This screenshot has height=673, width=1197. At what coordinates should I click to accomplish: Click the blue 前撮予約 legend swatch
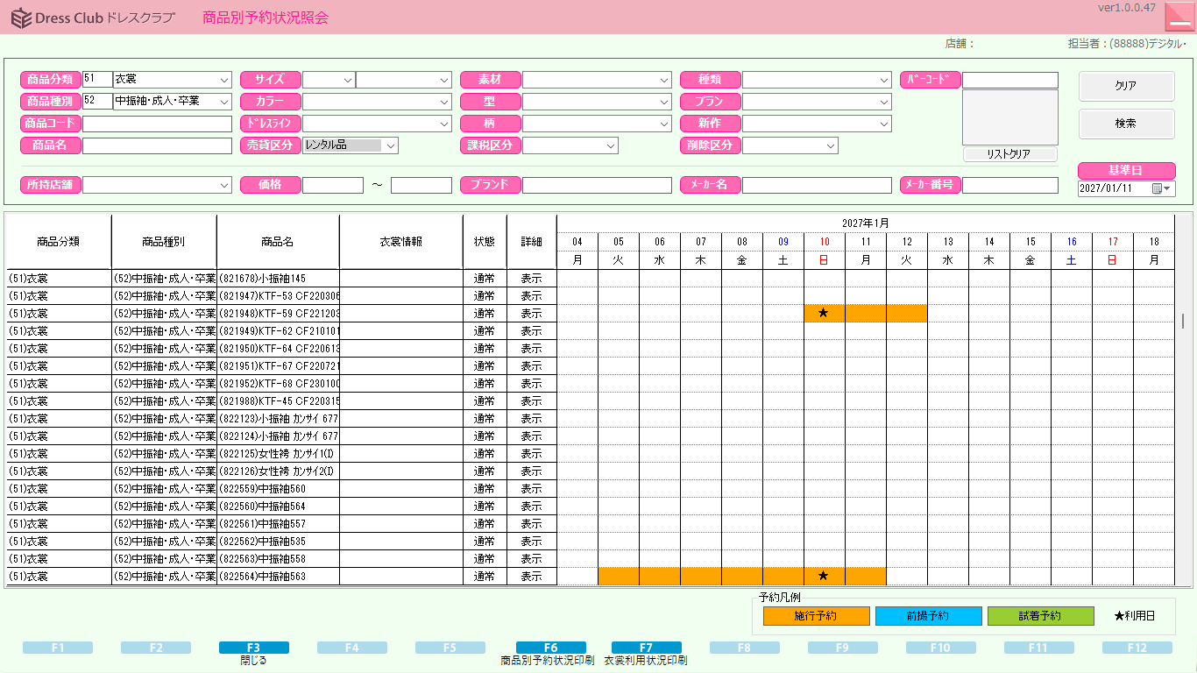click(x=928, y=616)
